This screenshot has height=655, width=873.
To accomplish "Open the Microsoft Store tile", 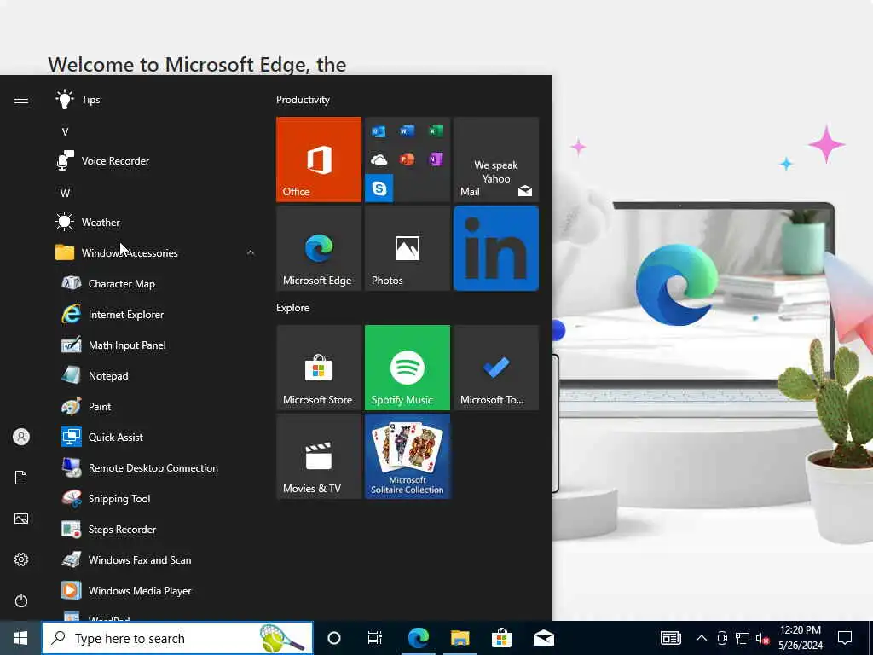I will 319,368.
